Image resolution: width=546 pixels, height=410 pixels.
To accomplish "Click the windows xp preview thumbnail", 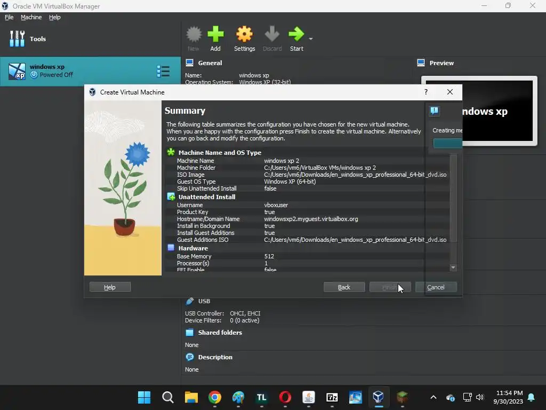I will pyautogui.click(x=479, y=111).
